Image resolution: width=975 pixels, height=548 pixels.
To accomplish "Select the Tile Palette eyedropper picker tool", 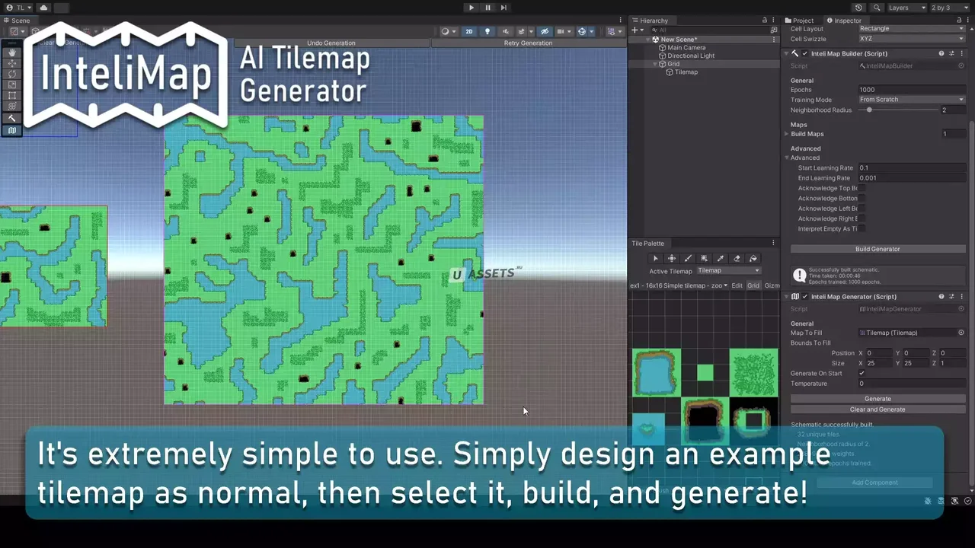I will click(x=721, y=259).
